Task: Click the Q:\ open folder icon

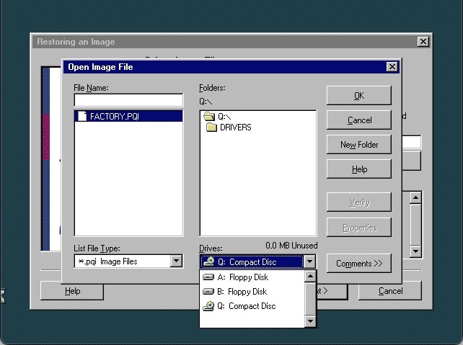Action: (209, 116)
